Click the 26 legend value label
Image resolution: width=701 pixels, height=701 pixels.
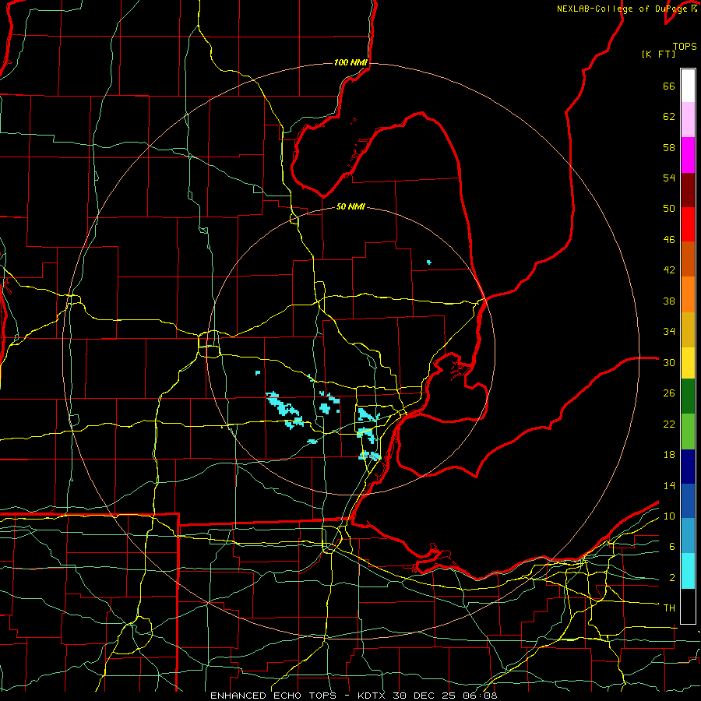tap(669, 394)
